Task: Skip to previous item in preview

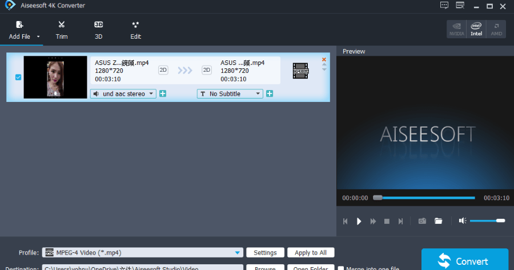Action: [345, 221]
